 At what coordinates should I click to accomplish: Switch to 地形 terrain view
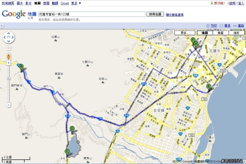click(236, 33)
